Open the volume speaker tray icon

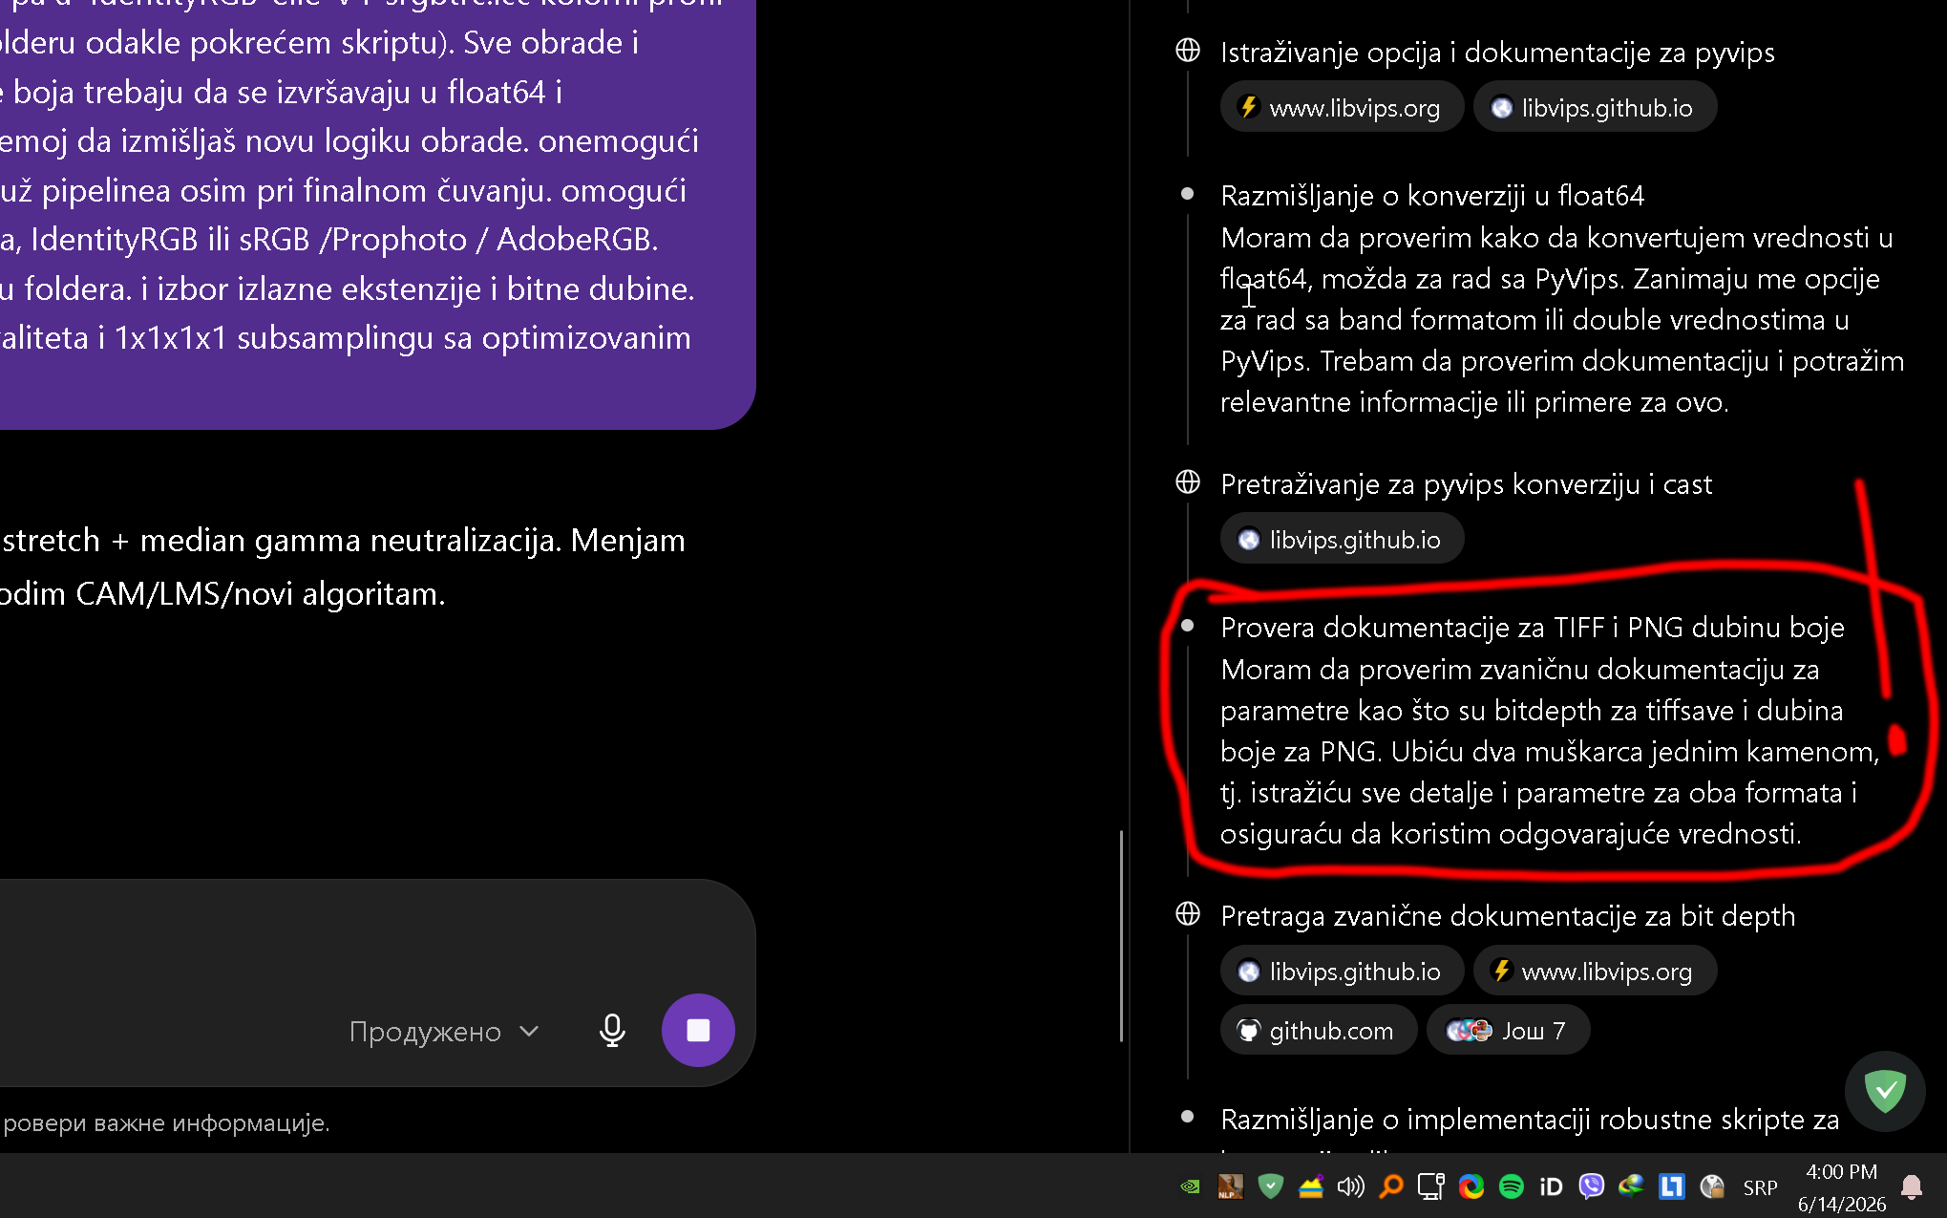1350,1186
